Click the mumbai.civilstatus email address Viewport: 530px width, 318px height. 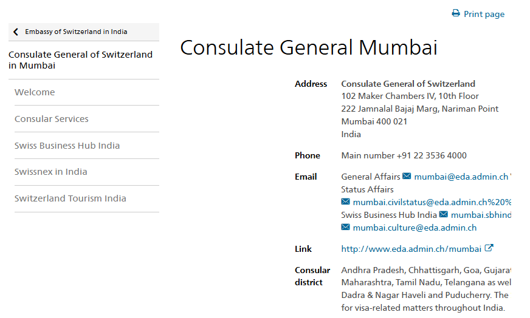[432, 202]
